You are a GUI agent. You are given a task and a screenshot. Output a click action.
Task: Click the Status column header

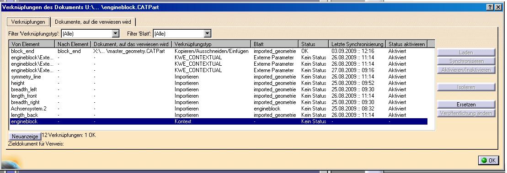313,44
